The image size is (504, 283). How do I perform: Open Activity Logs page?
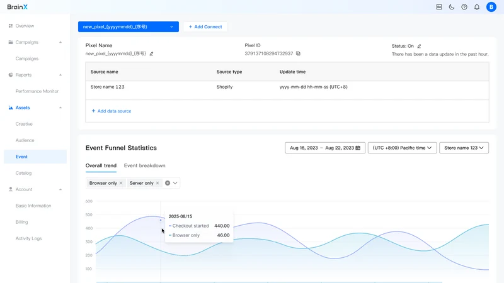(28, 238)
